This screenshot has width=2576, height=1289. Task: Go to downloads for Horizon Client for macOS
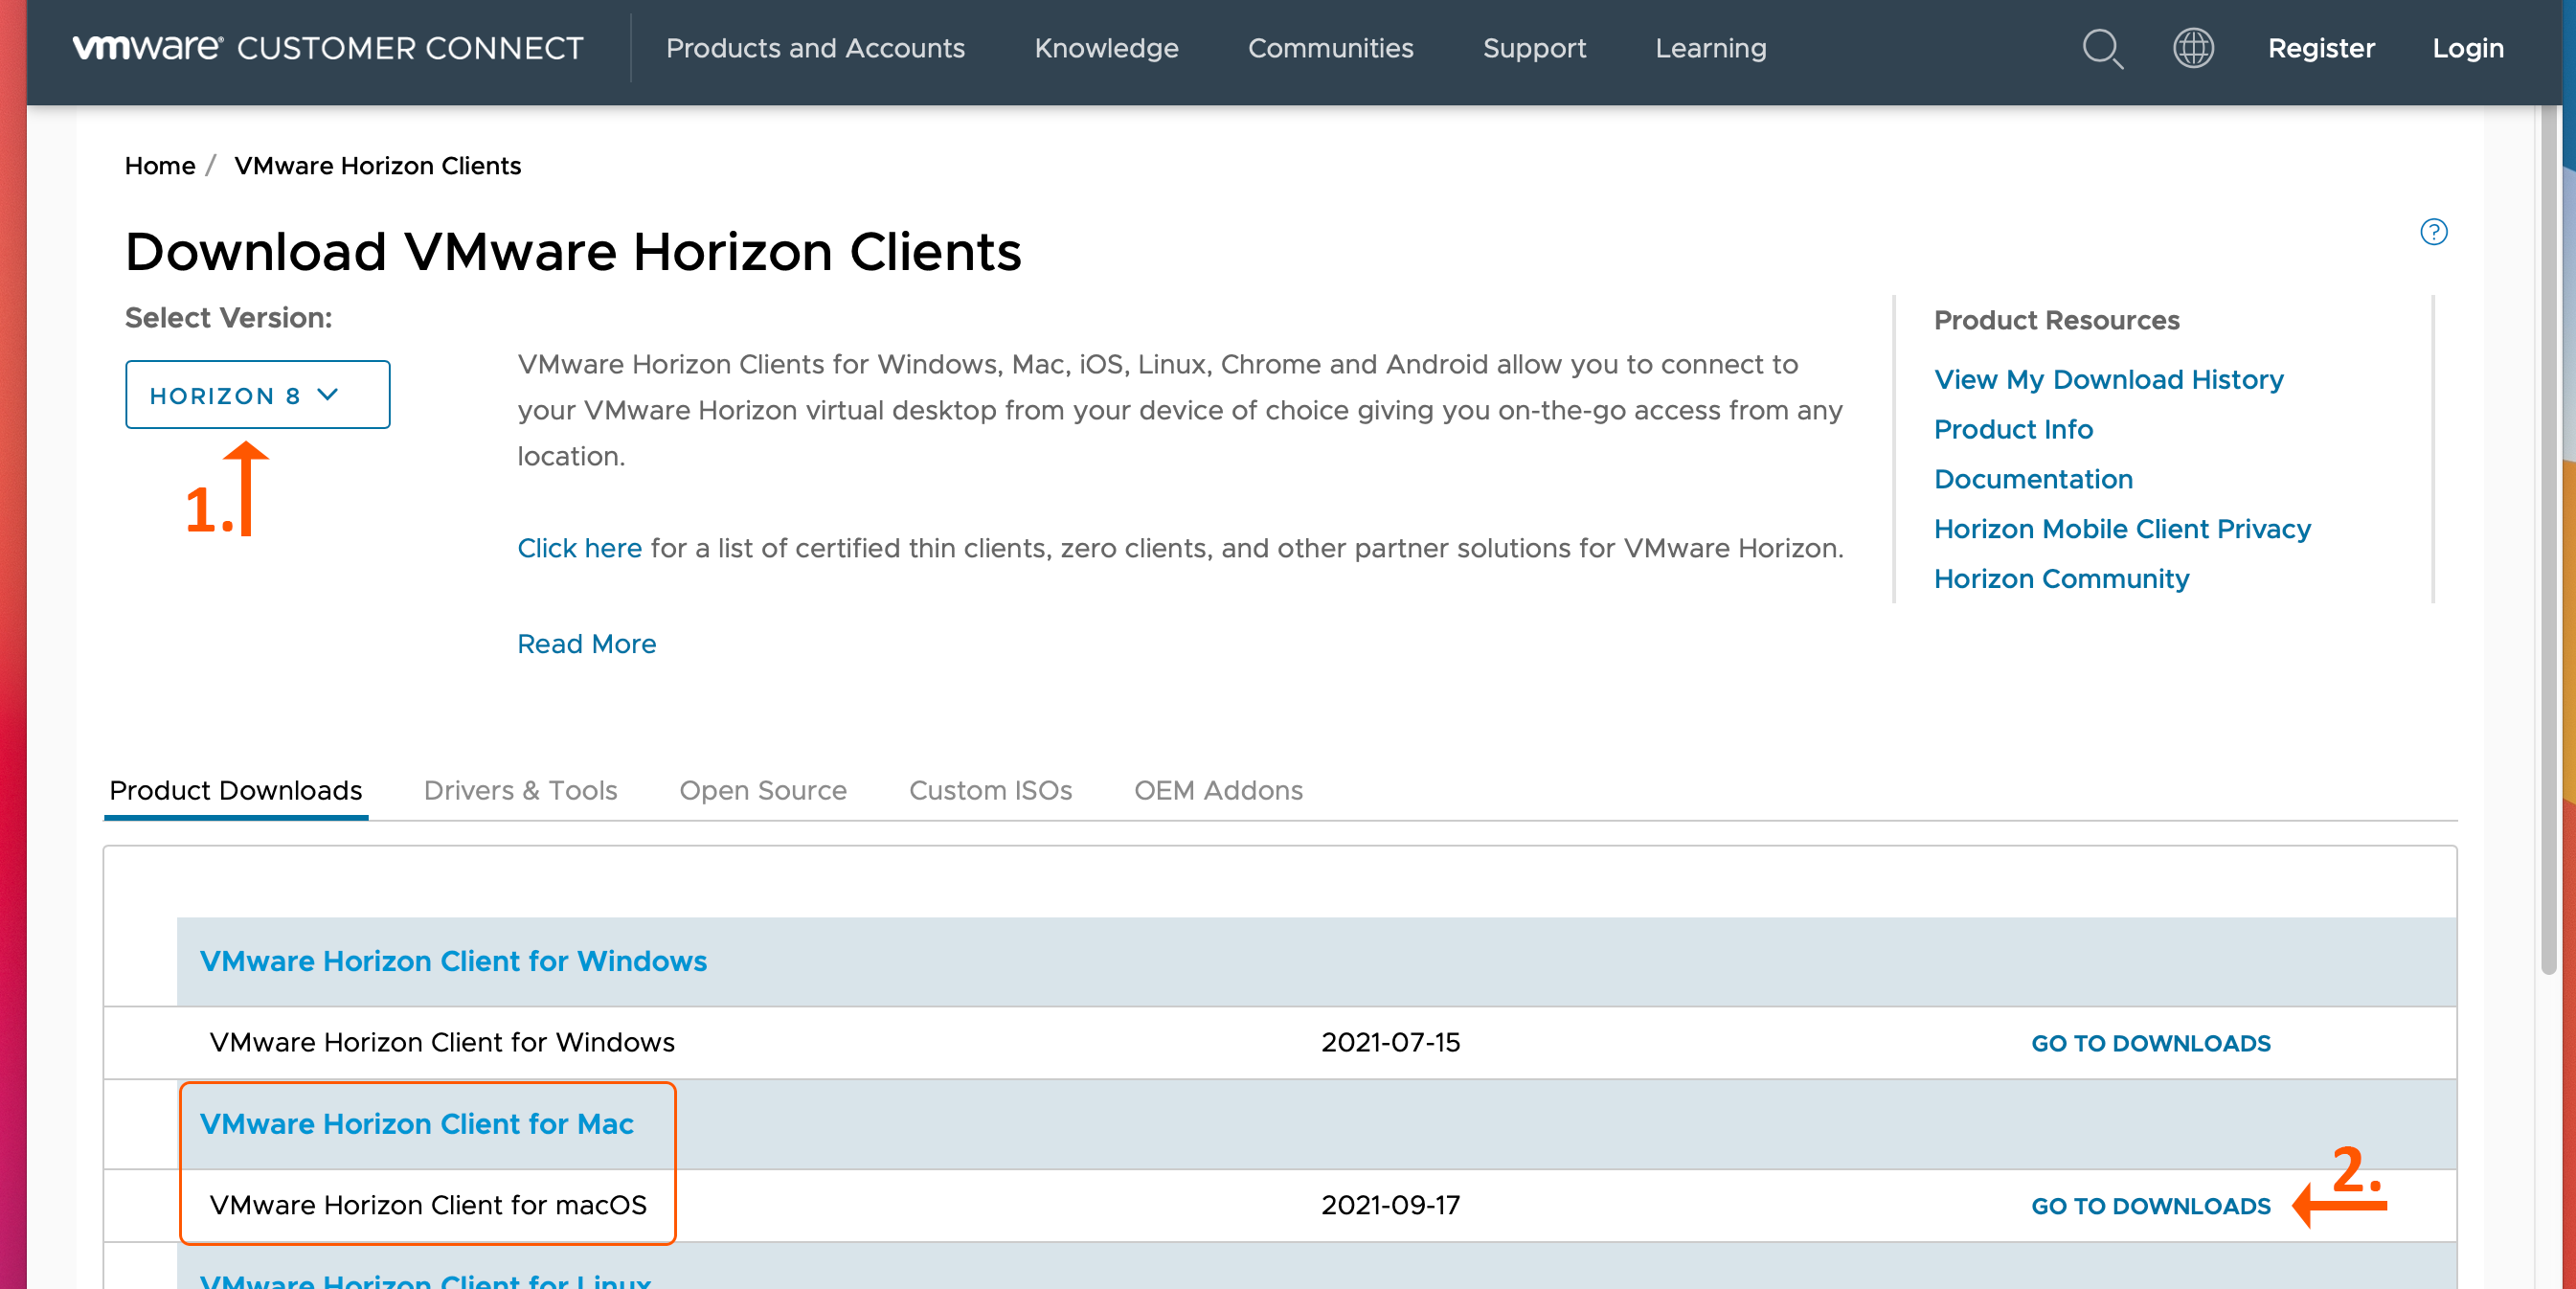pos(2150,1205)
